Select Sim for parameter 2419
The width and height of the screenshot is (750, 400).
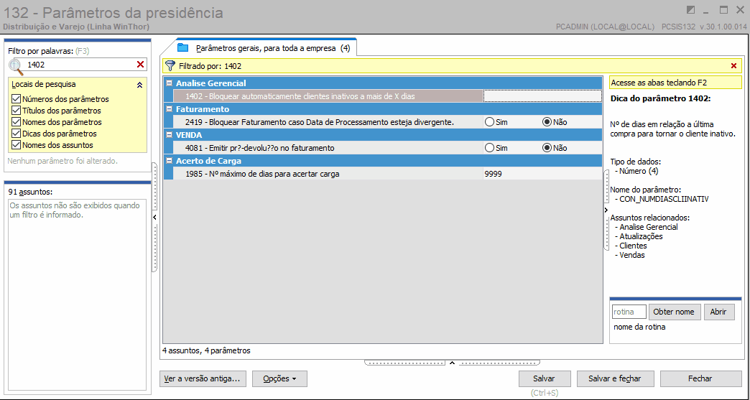(489, 122)
